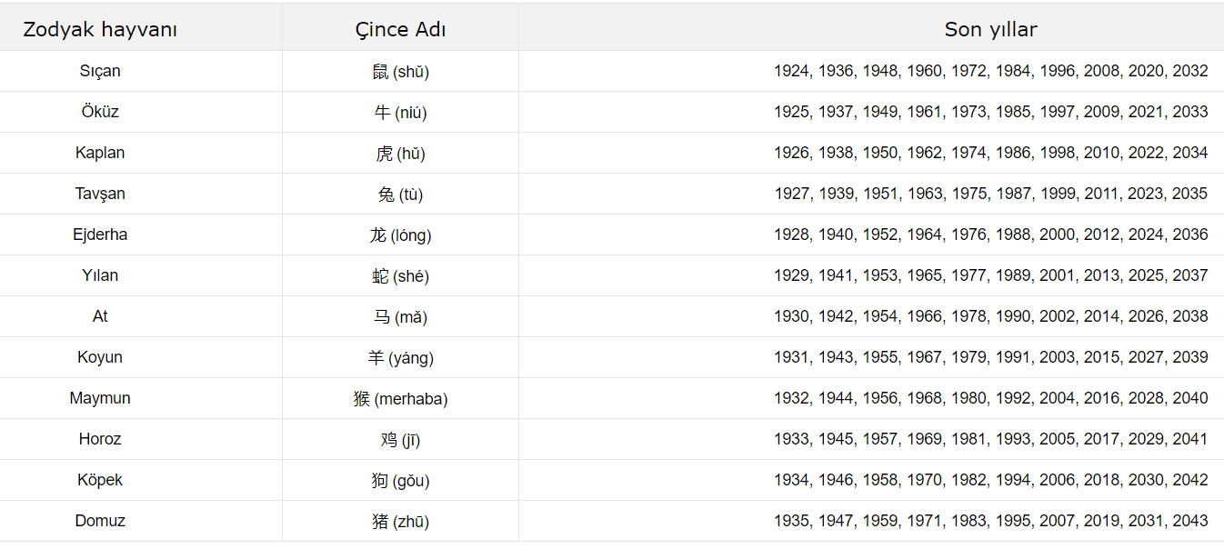This screenshot has height=549, width=1224.
Task: Select the Sıçan cell
Action: click(100, 71)
